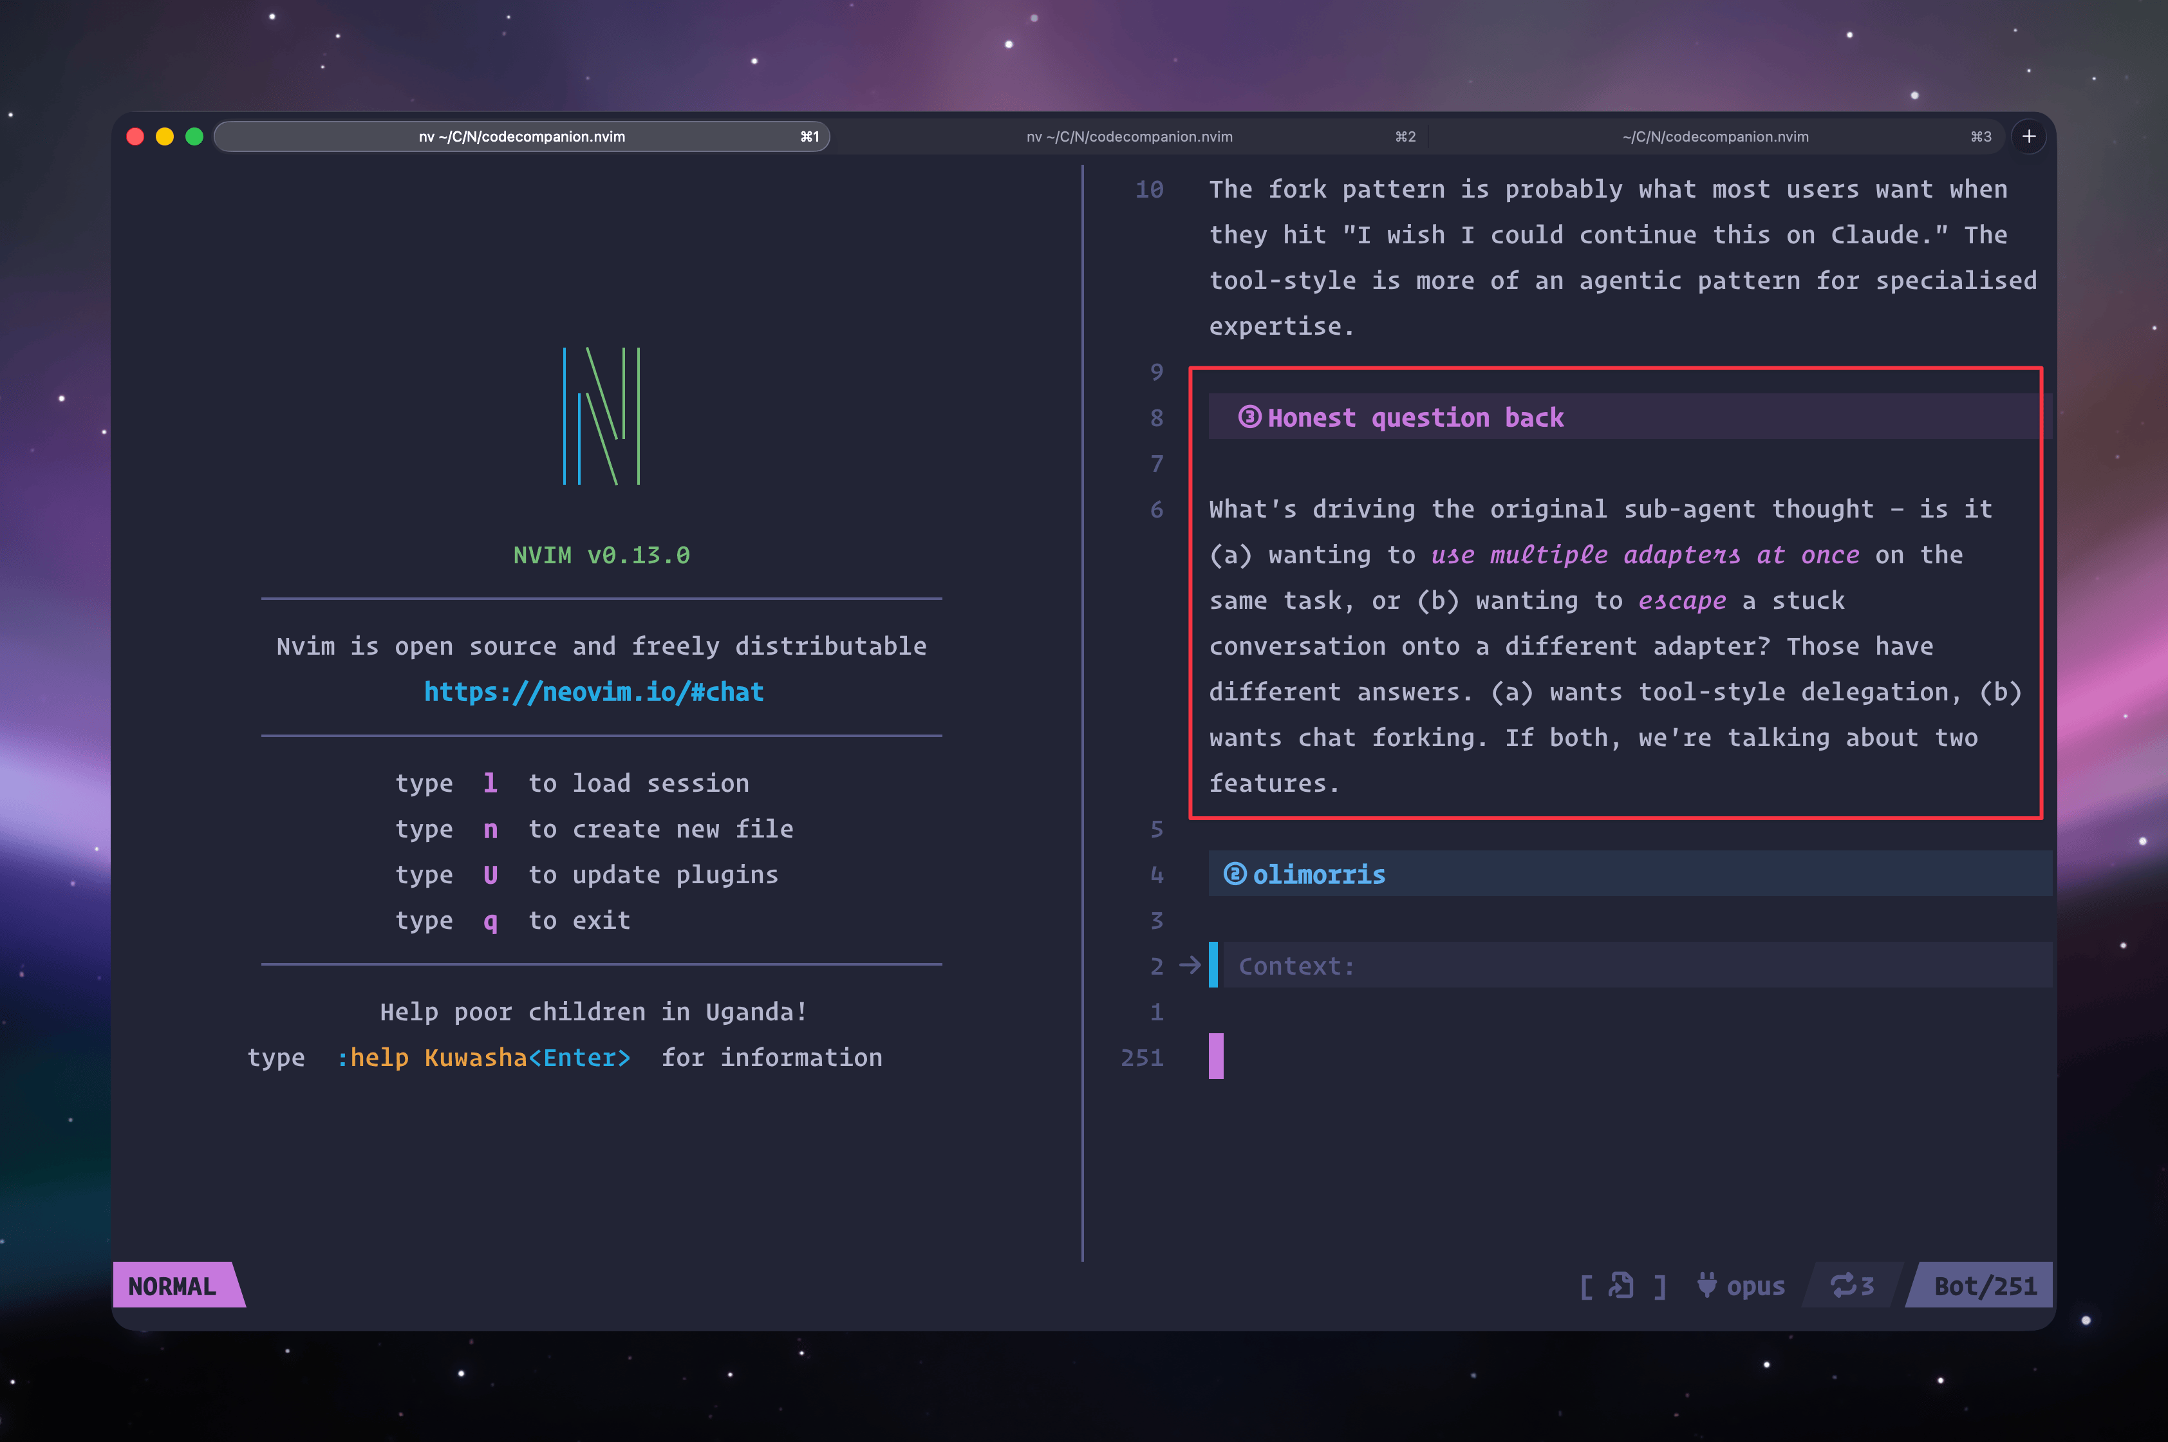Screen dimensions: 2168x1442
Task: Minimize window with yellow button
Action: tap(165, 136)
